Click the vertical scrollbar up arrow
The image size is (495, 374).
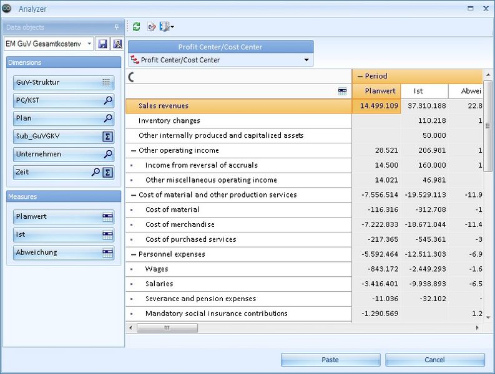[488, 75]
